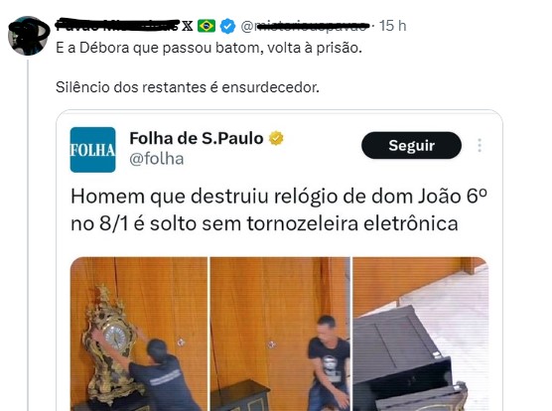Click the Brazil flag emoji in the header
Screen dimensions: 552x411
207,26
